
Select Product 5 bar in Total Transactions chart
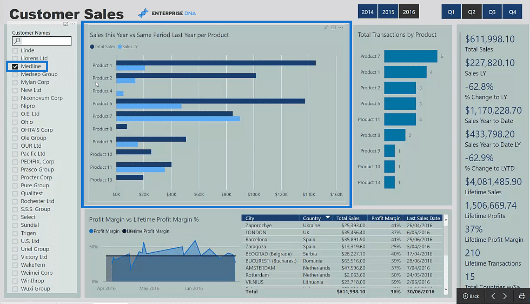(x=400, y=104)
